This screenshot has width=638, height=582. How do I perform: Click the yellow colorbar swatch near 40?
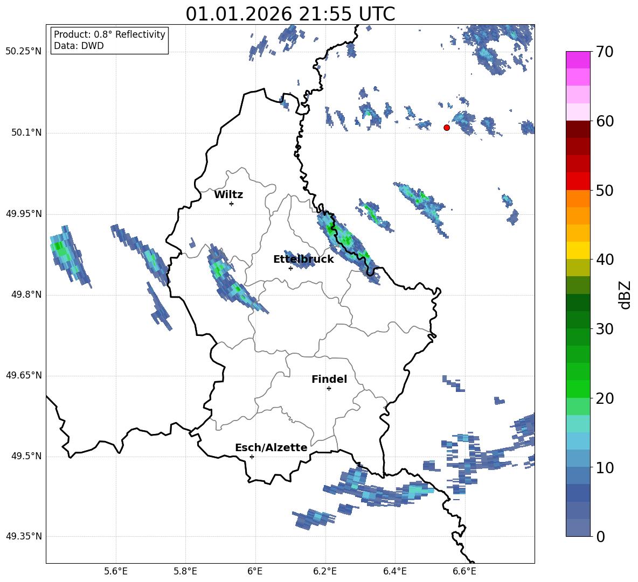(578, 250)
